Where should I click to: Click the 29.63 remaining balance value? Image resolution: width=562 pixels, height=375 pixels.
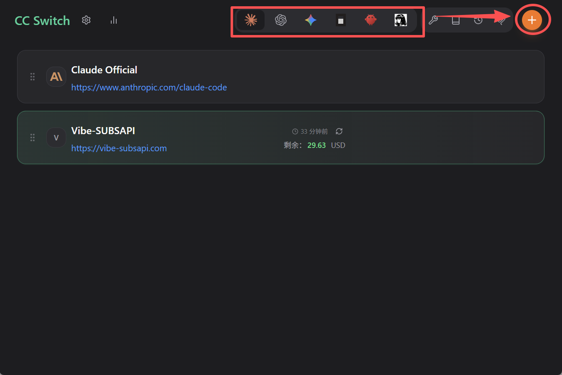317,145
